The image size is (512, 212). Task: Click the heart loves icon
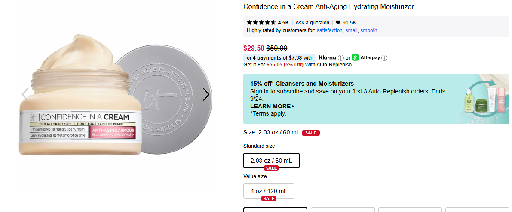click(338, 23)
